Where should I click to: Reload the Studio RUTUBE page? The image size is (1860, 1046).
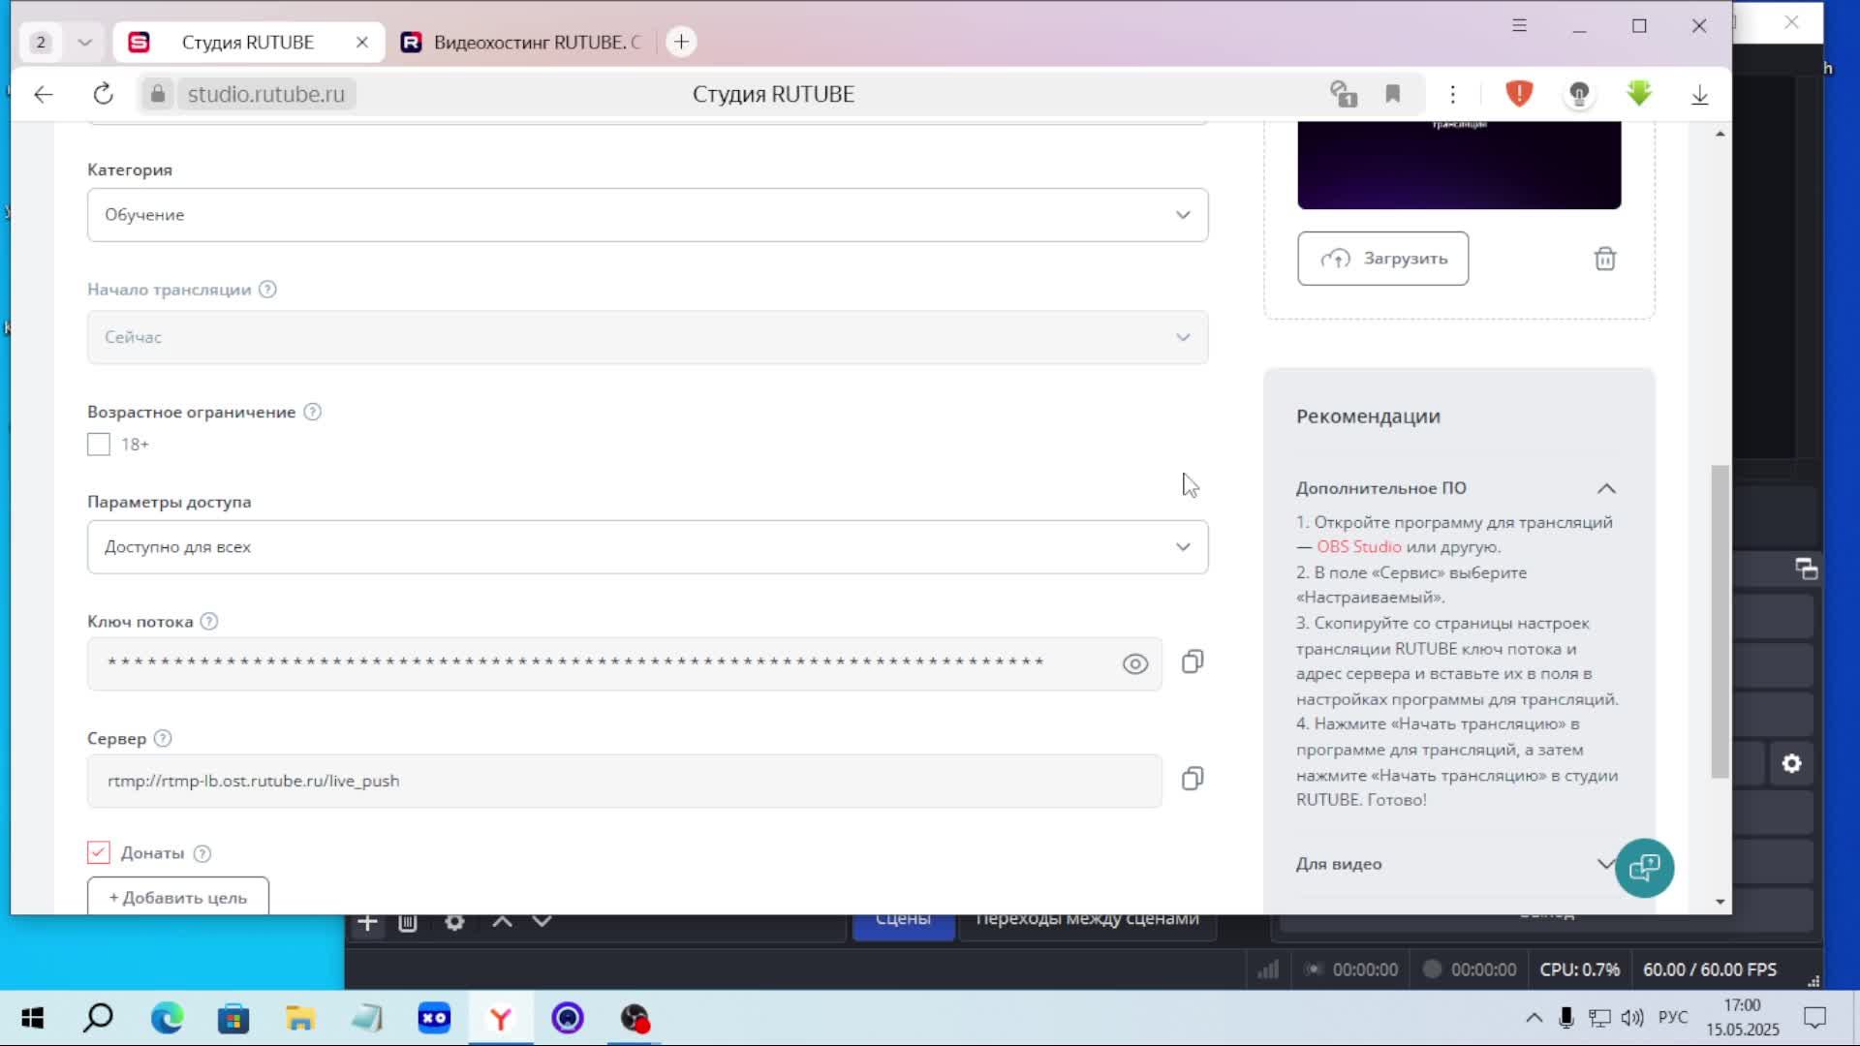[104, 94]
